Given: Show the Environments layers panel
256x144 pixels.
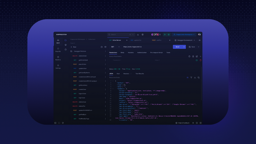Looking at the screenshot, I should click(66, 45).
